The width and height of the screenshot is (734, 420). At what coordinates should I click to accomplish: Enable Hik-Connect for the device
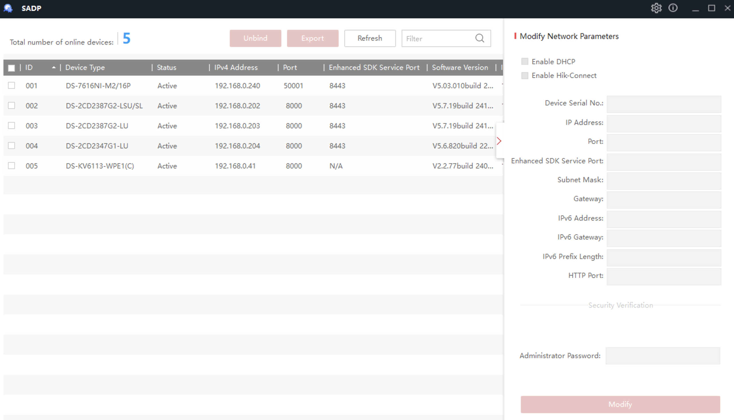point(525,75)
